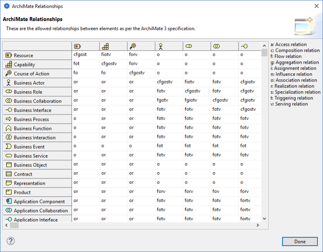The image size is (323, 252).
Task: Click the Course of Action column icon
Action: click(x=133, y=46)
